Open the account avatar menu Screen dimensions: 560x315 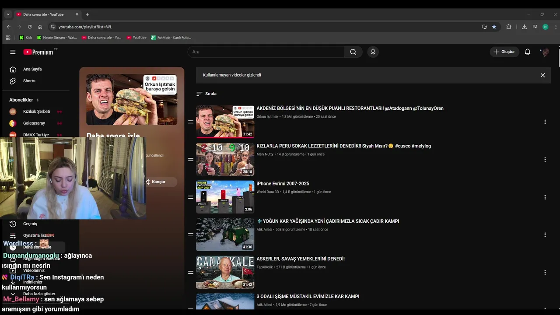pos(545,52)
